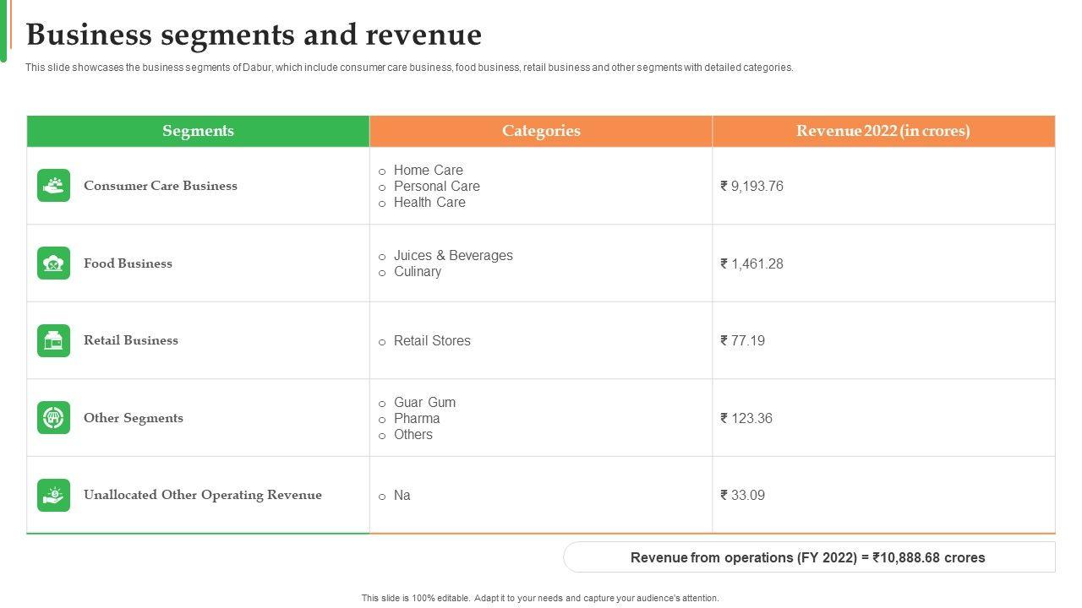This screenshot has width=1082, height=608.
Task: Click the Consumer Care Business hand icon
Action: (x=53, y=186)
